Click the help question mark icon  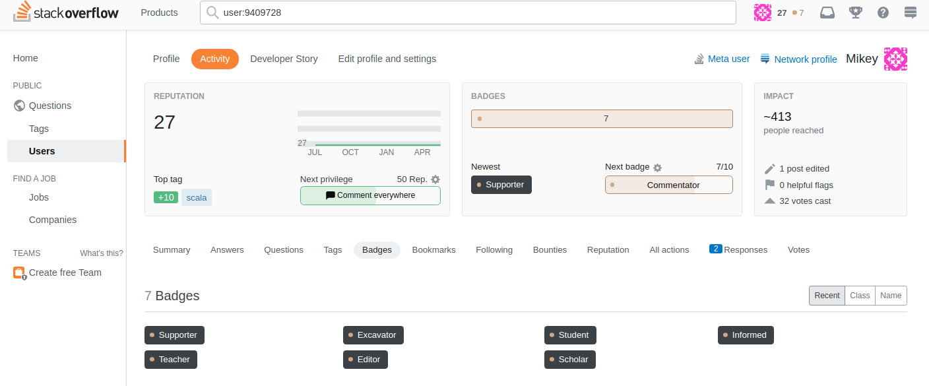click(883, 12)
